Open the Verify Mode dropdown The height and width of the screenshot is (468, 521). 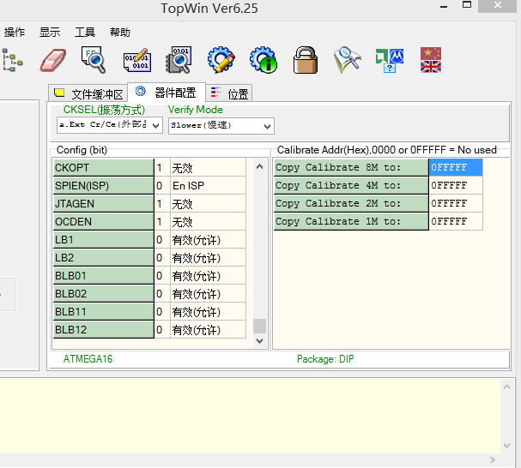(x=267, y=126)
